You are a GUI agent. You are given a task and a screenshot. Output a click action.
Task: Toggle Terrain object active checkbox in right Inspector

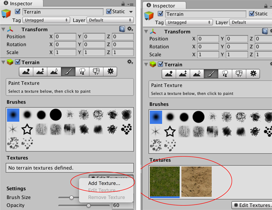(160, 14)
